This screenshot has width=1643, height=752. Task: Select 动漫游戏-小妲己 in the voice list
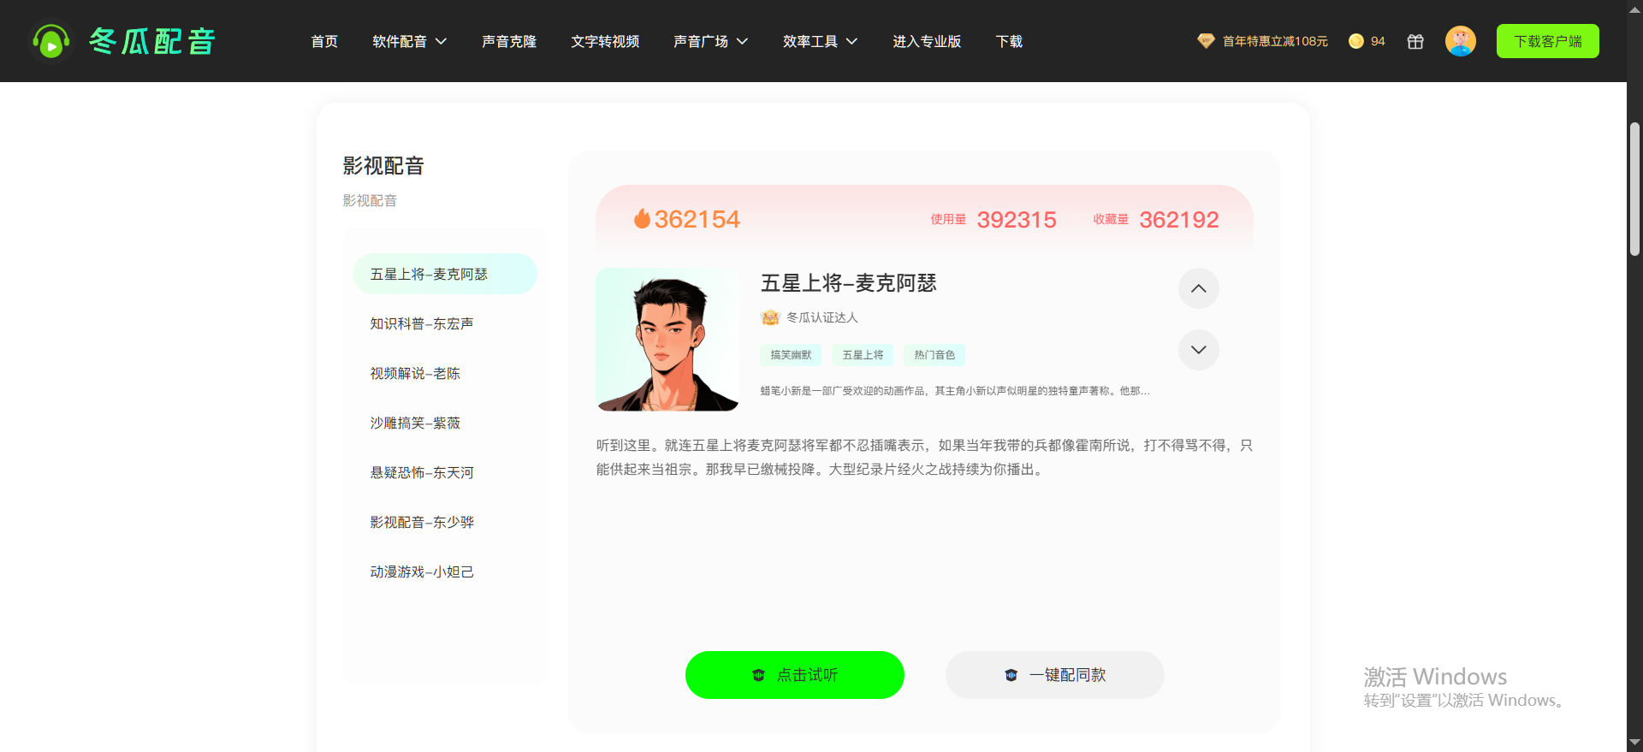tap(445, 571)
